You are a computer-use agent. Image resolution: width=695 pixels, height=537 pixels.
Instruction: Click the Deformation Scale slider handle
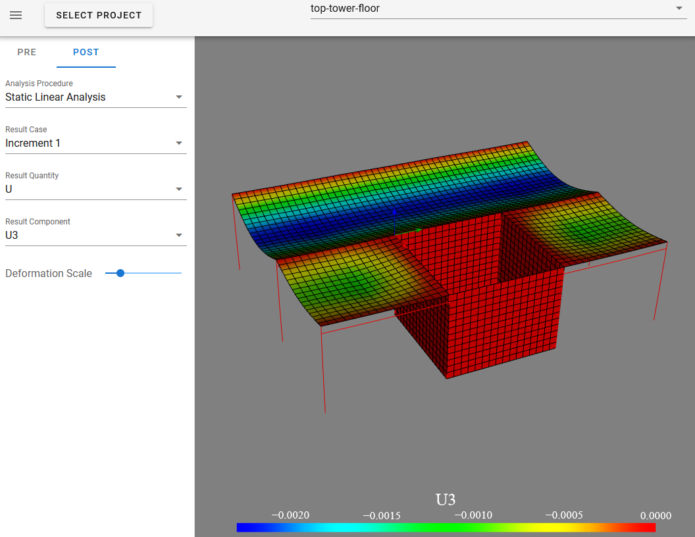pyautogui.click(x=120, y=273)
